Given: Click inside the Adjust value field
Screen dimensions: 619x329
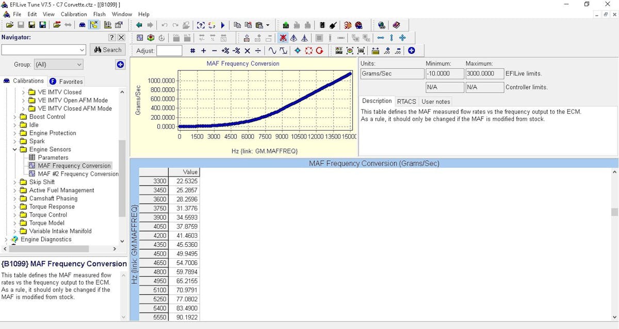Looking at the screenshot, I should (x=169, y=51).
